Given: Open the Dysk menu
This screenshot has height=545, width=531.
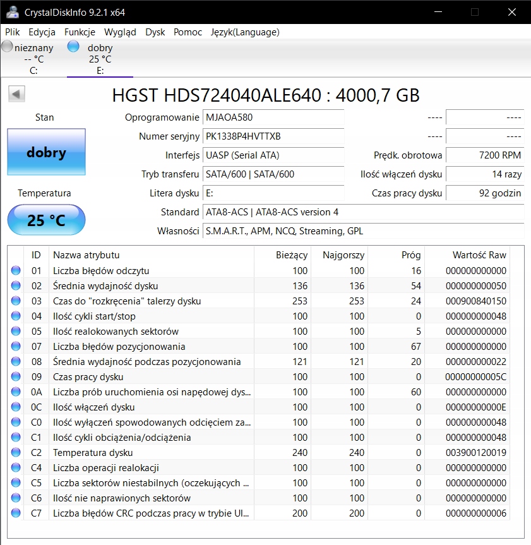Looking at the screenshot, I should 155,32.
